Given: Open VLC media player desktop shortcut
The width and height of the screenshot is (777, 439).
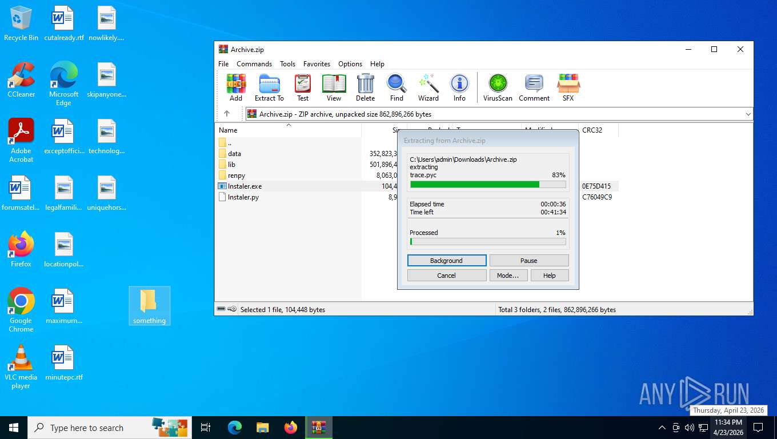Looking at the screenshot, I should click(x=21, y=366).
